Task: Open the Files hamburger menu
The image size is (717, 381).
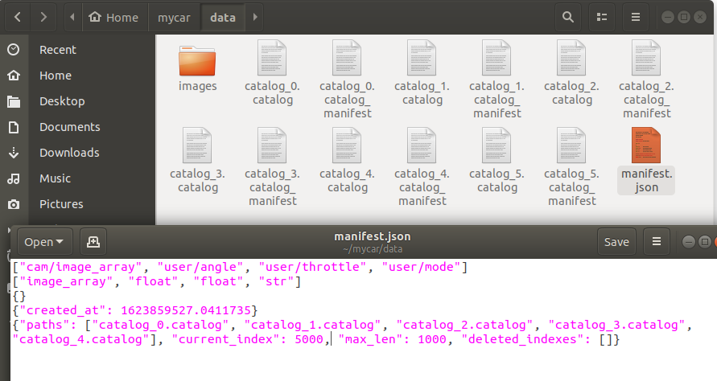Action: point(636,18)
